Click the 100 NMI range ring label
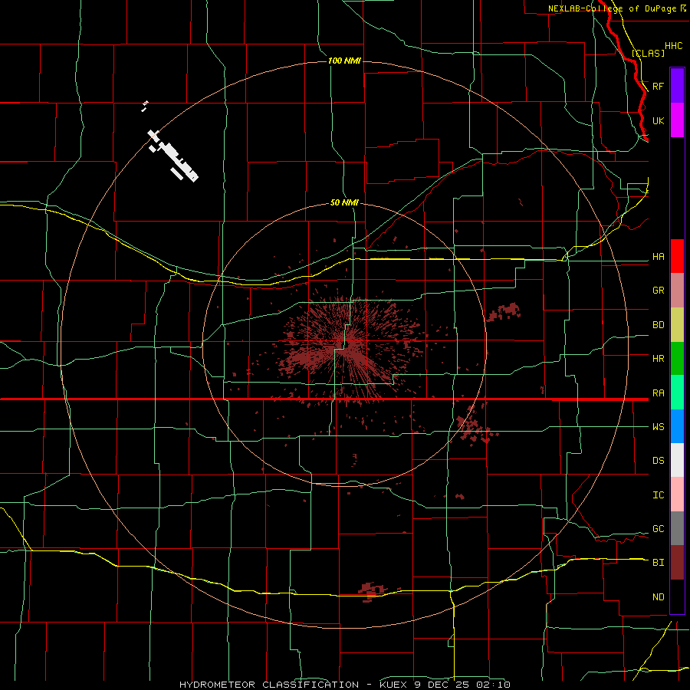 pos(344,61)
